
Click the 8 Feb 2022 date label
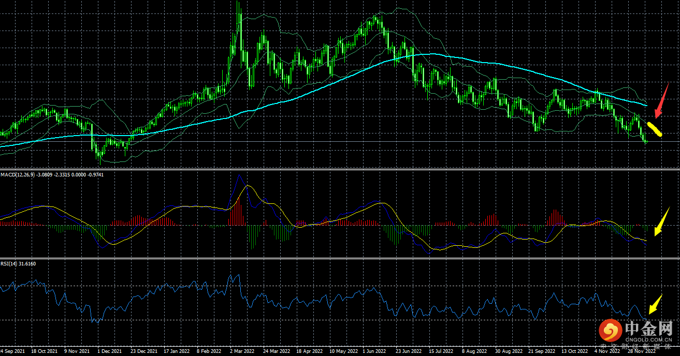pyautogui.click(x=209, y=351)
